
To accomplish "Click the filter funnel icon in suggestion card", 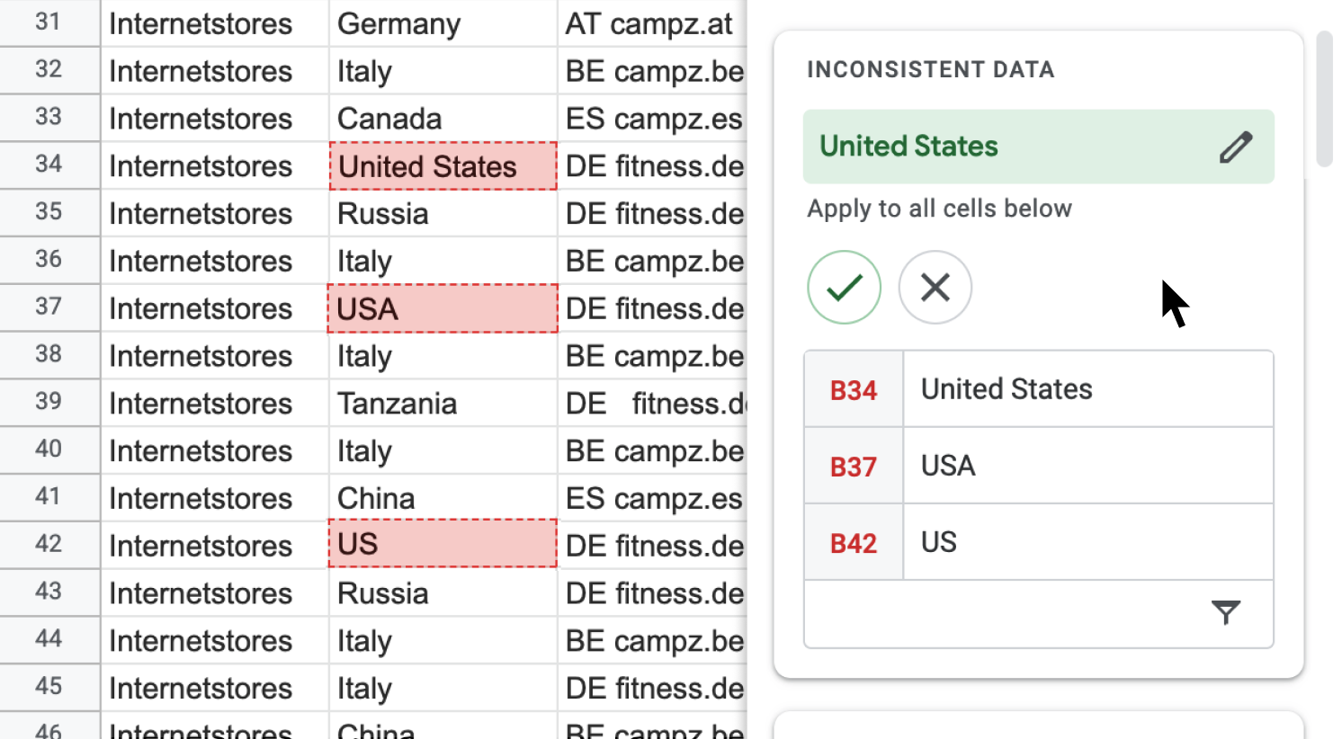I will click(1226, 612).
